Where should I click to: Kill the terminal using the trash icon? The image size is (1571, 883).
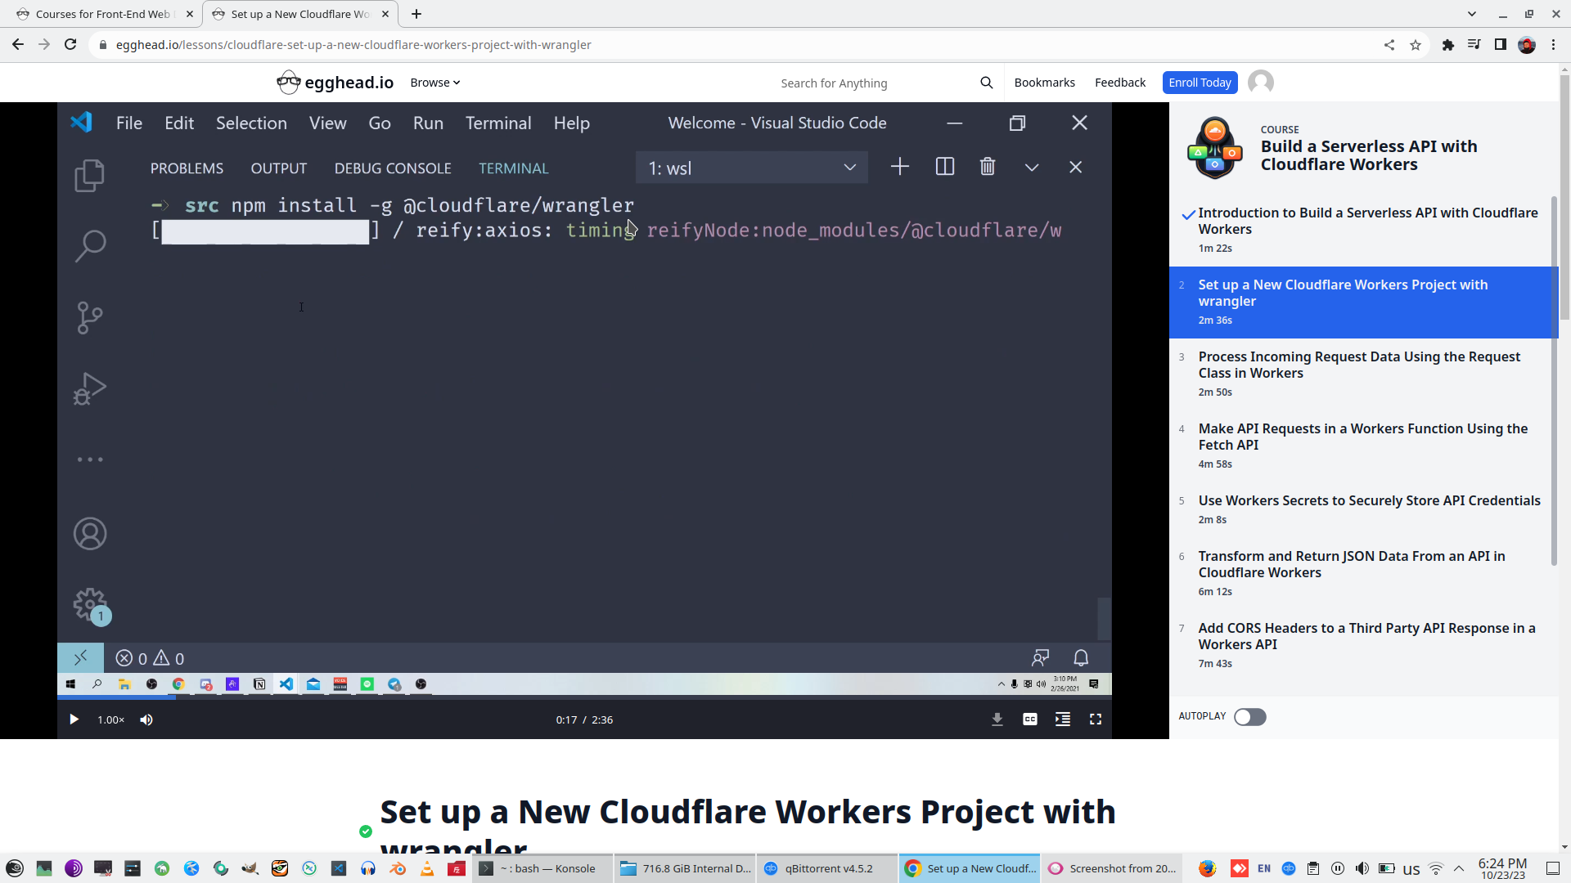click(x=987, y=167)
